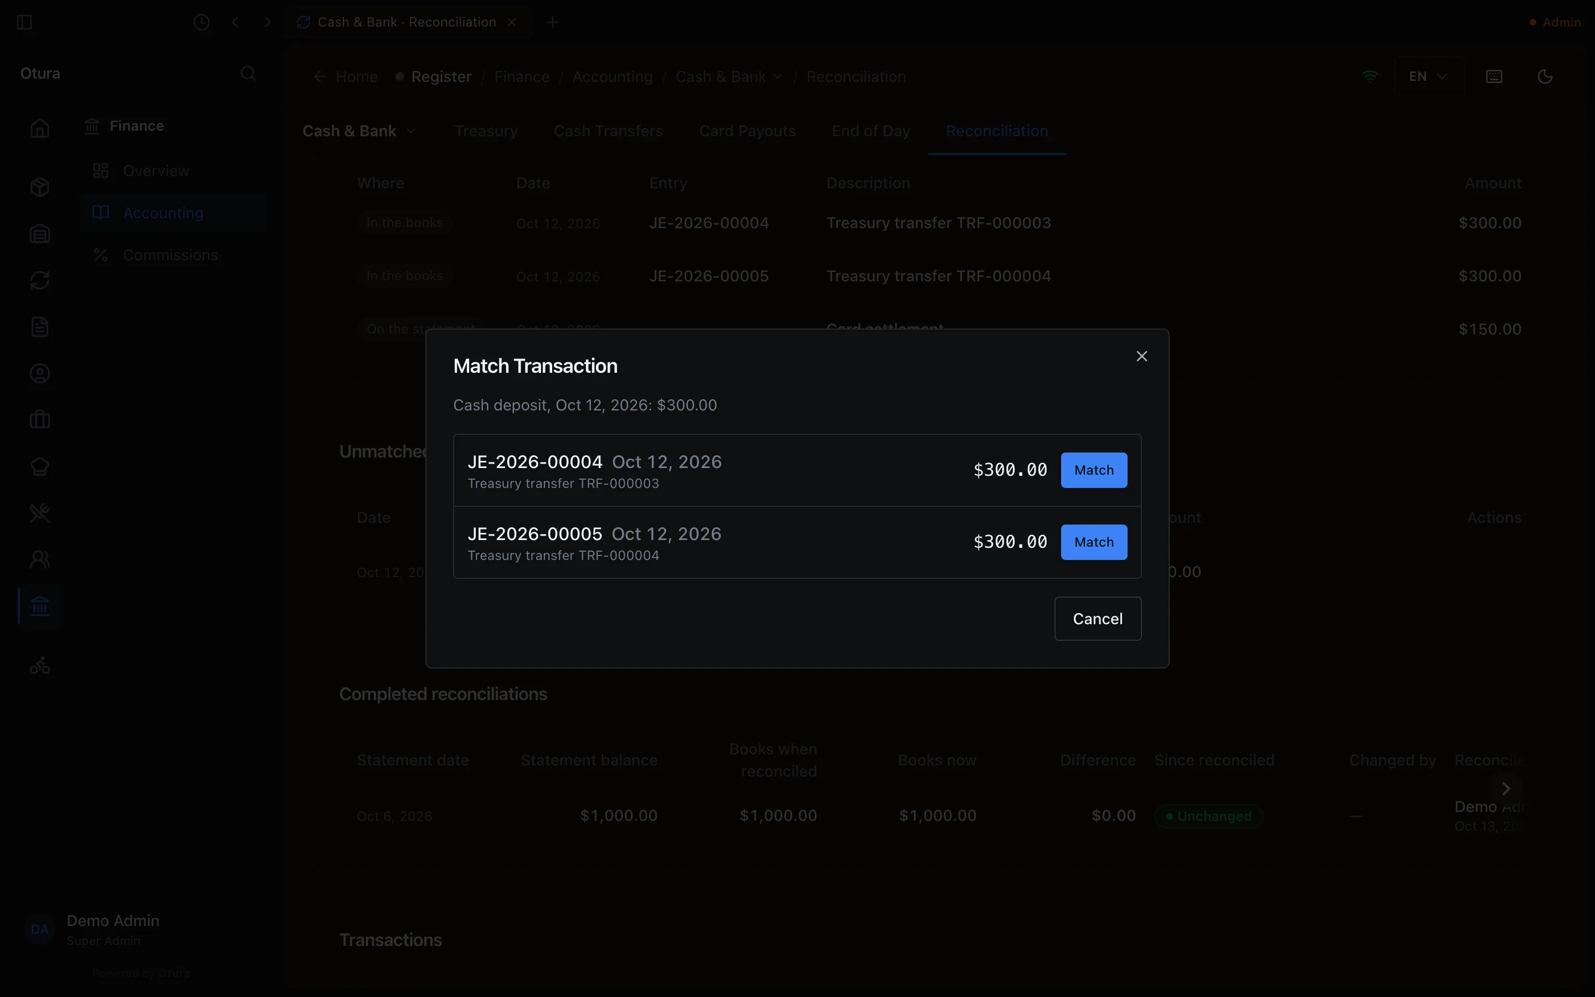1595x997 pixels.
Task: Open Accounting in Finance menu
Action: point(173,213)
